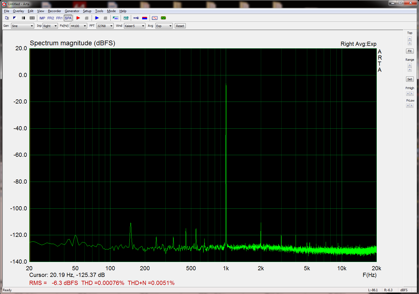The height and width of the screenshot is (294, 419).
Task: Open the Wnd window dropdown showing Kaiser5
Action: click(x=134, y=26)
